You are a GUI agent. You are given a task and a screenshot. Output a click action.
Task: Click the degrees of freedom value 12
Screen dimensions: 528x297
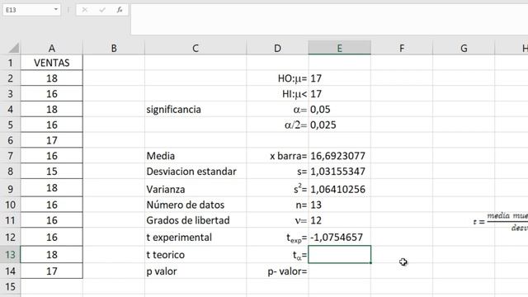tap(339, 220)
